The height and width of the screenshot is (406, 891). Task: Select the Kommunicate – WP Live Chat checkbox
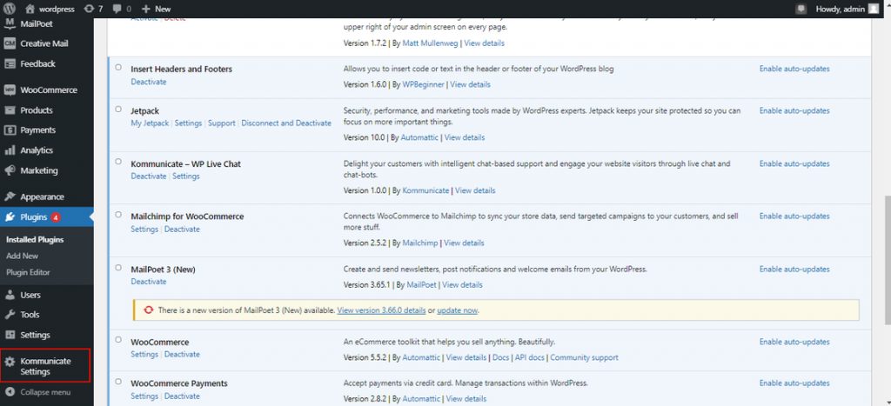click(x=118, y=162)
